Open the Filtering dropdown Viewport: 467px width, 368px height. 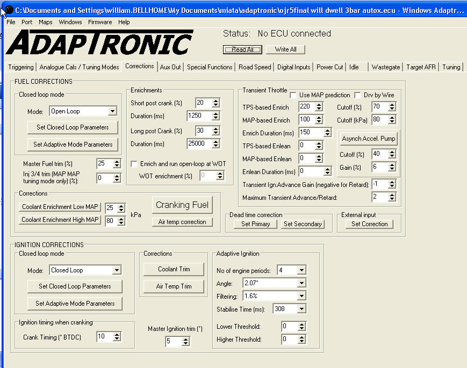301,296
